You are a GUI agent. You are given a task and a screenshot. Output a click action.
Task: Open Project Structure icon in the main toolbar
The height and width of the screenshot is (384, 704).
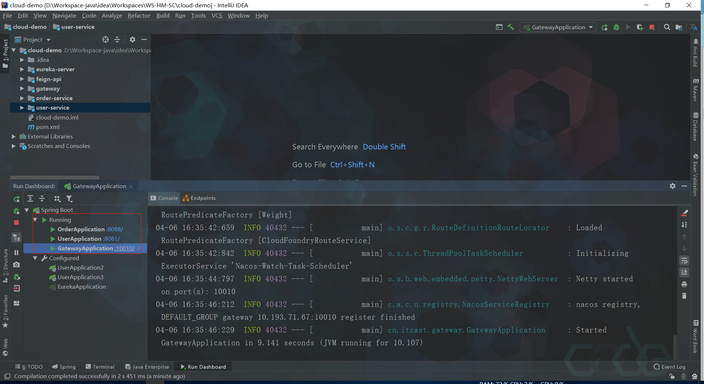click(x=679, y=27)
